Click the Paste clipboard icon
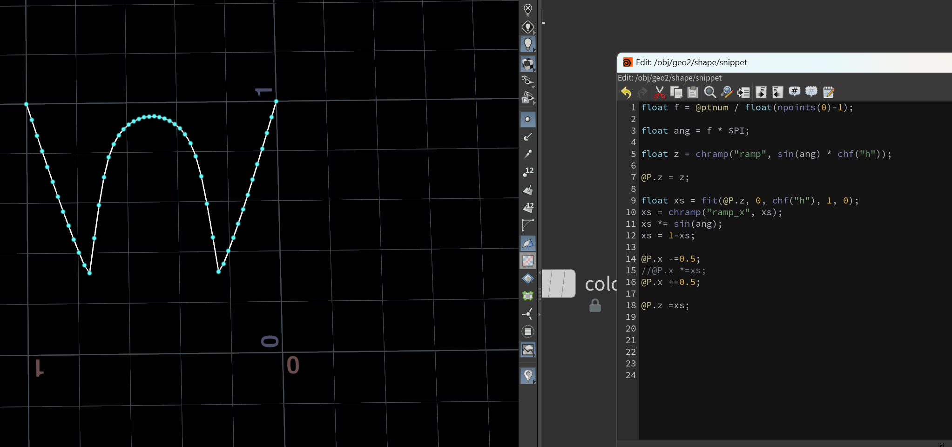This screenshot has height=447, width=952. (x=693, y=92)
